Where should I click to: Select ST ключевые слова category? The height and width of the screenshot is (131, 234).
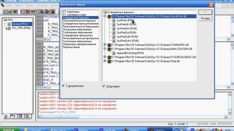pos(74,15)
